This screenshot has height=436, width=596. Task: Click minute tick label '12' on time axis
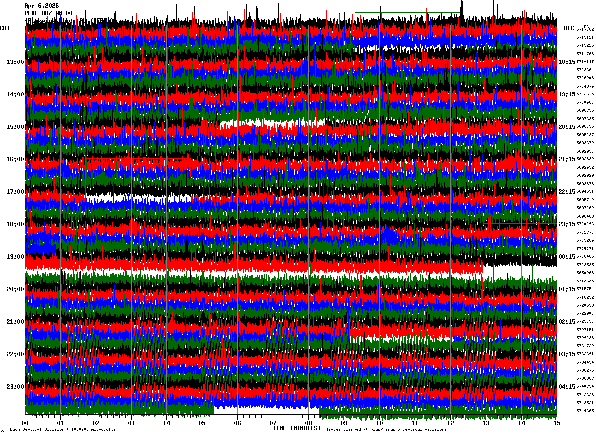[x=450, y=423]
